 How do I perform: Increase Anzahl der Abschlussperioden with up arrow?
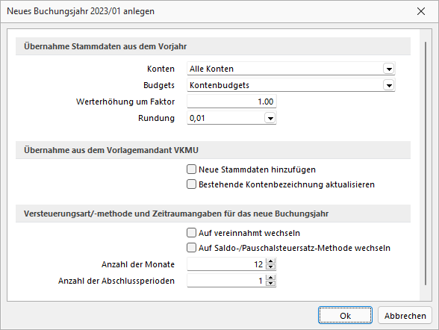pyautogui.click(x=270, y=278)
